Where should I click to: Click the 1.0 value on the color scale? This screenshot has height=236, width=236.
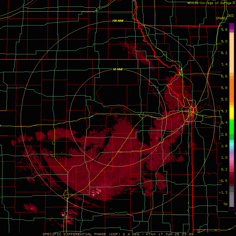pos(224,158)
